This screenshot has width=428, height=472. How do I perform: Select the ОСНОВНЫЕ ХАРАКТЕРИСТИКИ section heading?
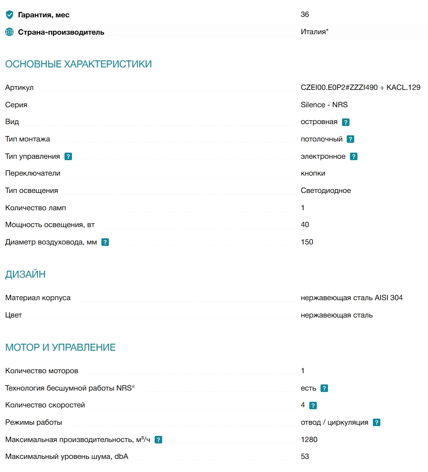(x=78, y=64)
